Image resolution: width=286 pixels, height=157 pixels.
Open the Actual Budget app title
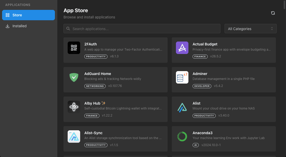pyautogui.click(x=205, y=44)
